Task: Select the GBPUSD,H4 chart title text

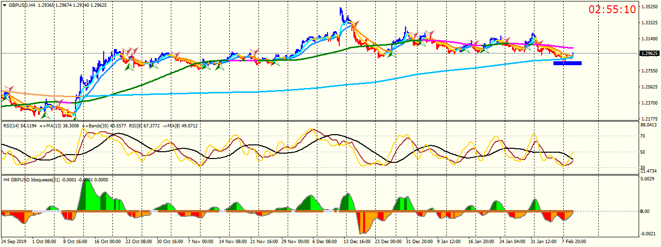Action: pyautogui.click(x=21, y=5)
